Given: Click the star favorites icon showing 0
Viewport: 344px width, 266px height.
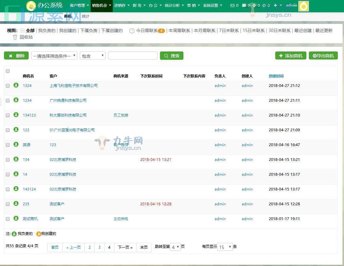Looking at the screenshot, I should tap(264, 5).
